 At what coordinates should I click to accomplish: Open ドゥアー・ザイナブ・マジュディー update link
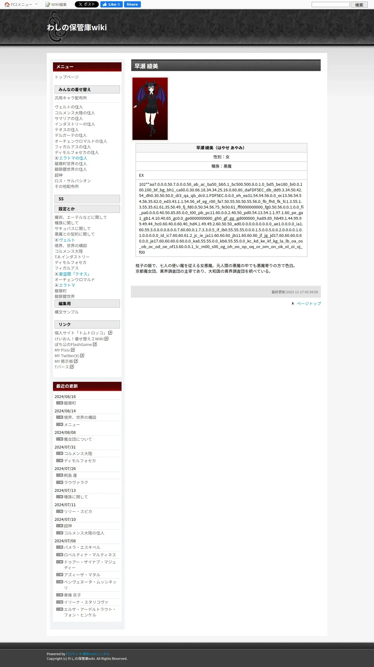[90, 565]
